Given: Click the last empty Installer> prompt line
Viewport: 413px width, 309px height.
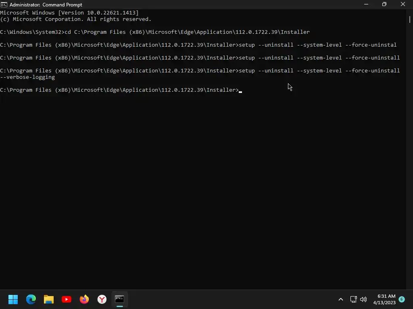Looking at the screenshot, I should click(x=121, y=90).
